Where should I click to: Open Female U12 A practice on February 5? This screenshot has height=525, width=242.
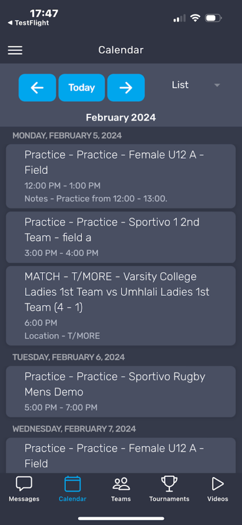[x=121, y=176]
